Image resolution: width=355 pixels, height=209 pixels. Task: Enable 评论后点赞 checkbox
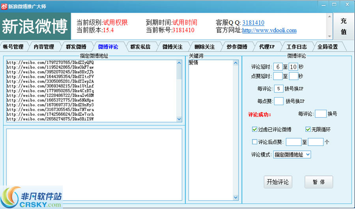tap(254, 142)
